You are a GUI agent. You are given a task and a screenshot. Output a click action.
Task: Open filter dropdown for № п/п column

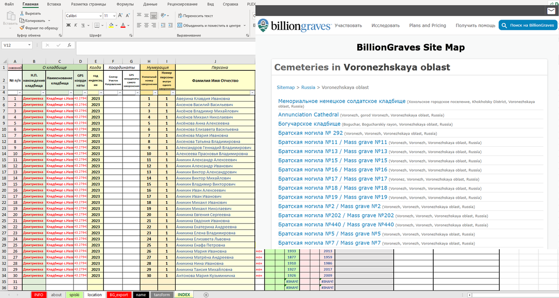(19, 93)
